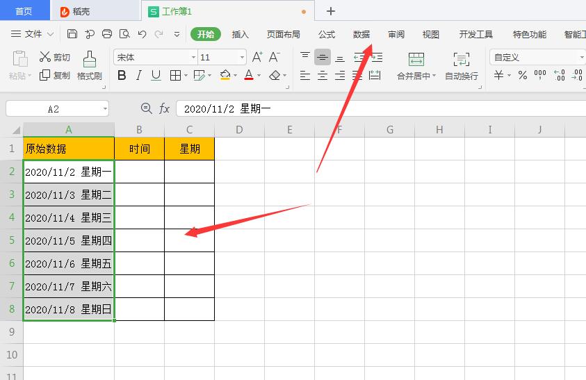
Task: Switch to 特色功能 tab
Action: click(x=530, y=34)
